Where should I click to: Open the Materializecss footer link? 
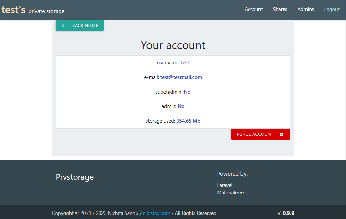(232, 193)
